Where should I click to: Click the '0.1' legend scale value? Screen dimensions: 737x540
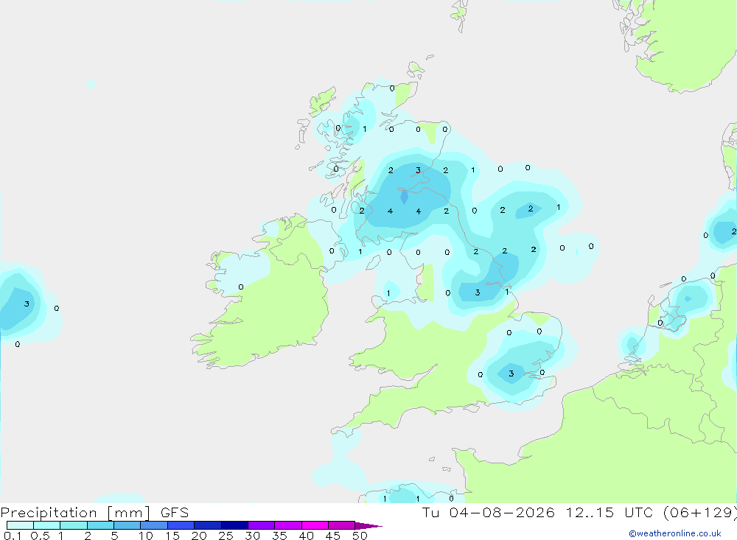coord(13,536)
